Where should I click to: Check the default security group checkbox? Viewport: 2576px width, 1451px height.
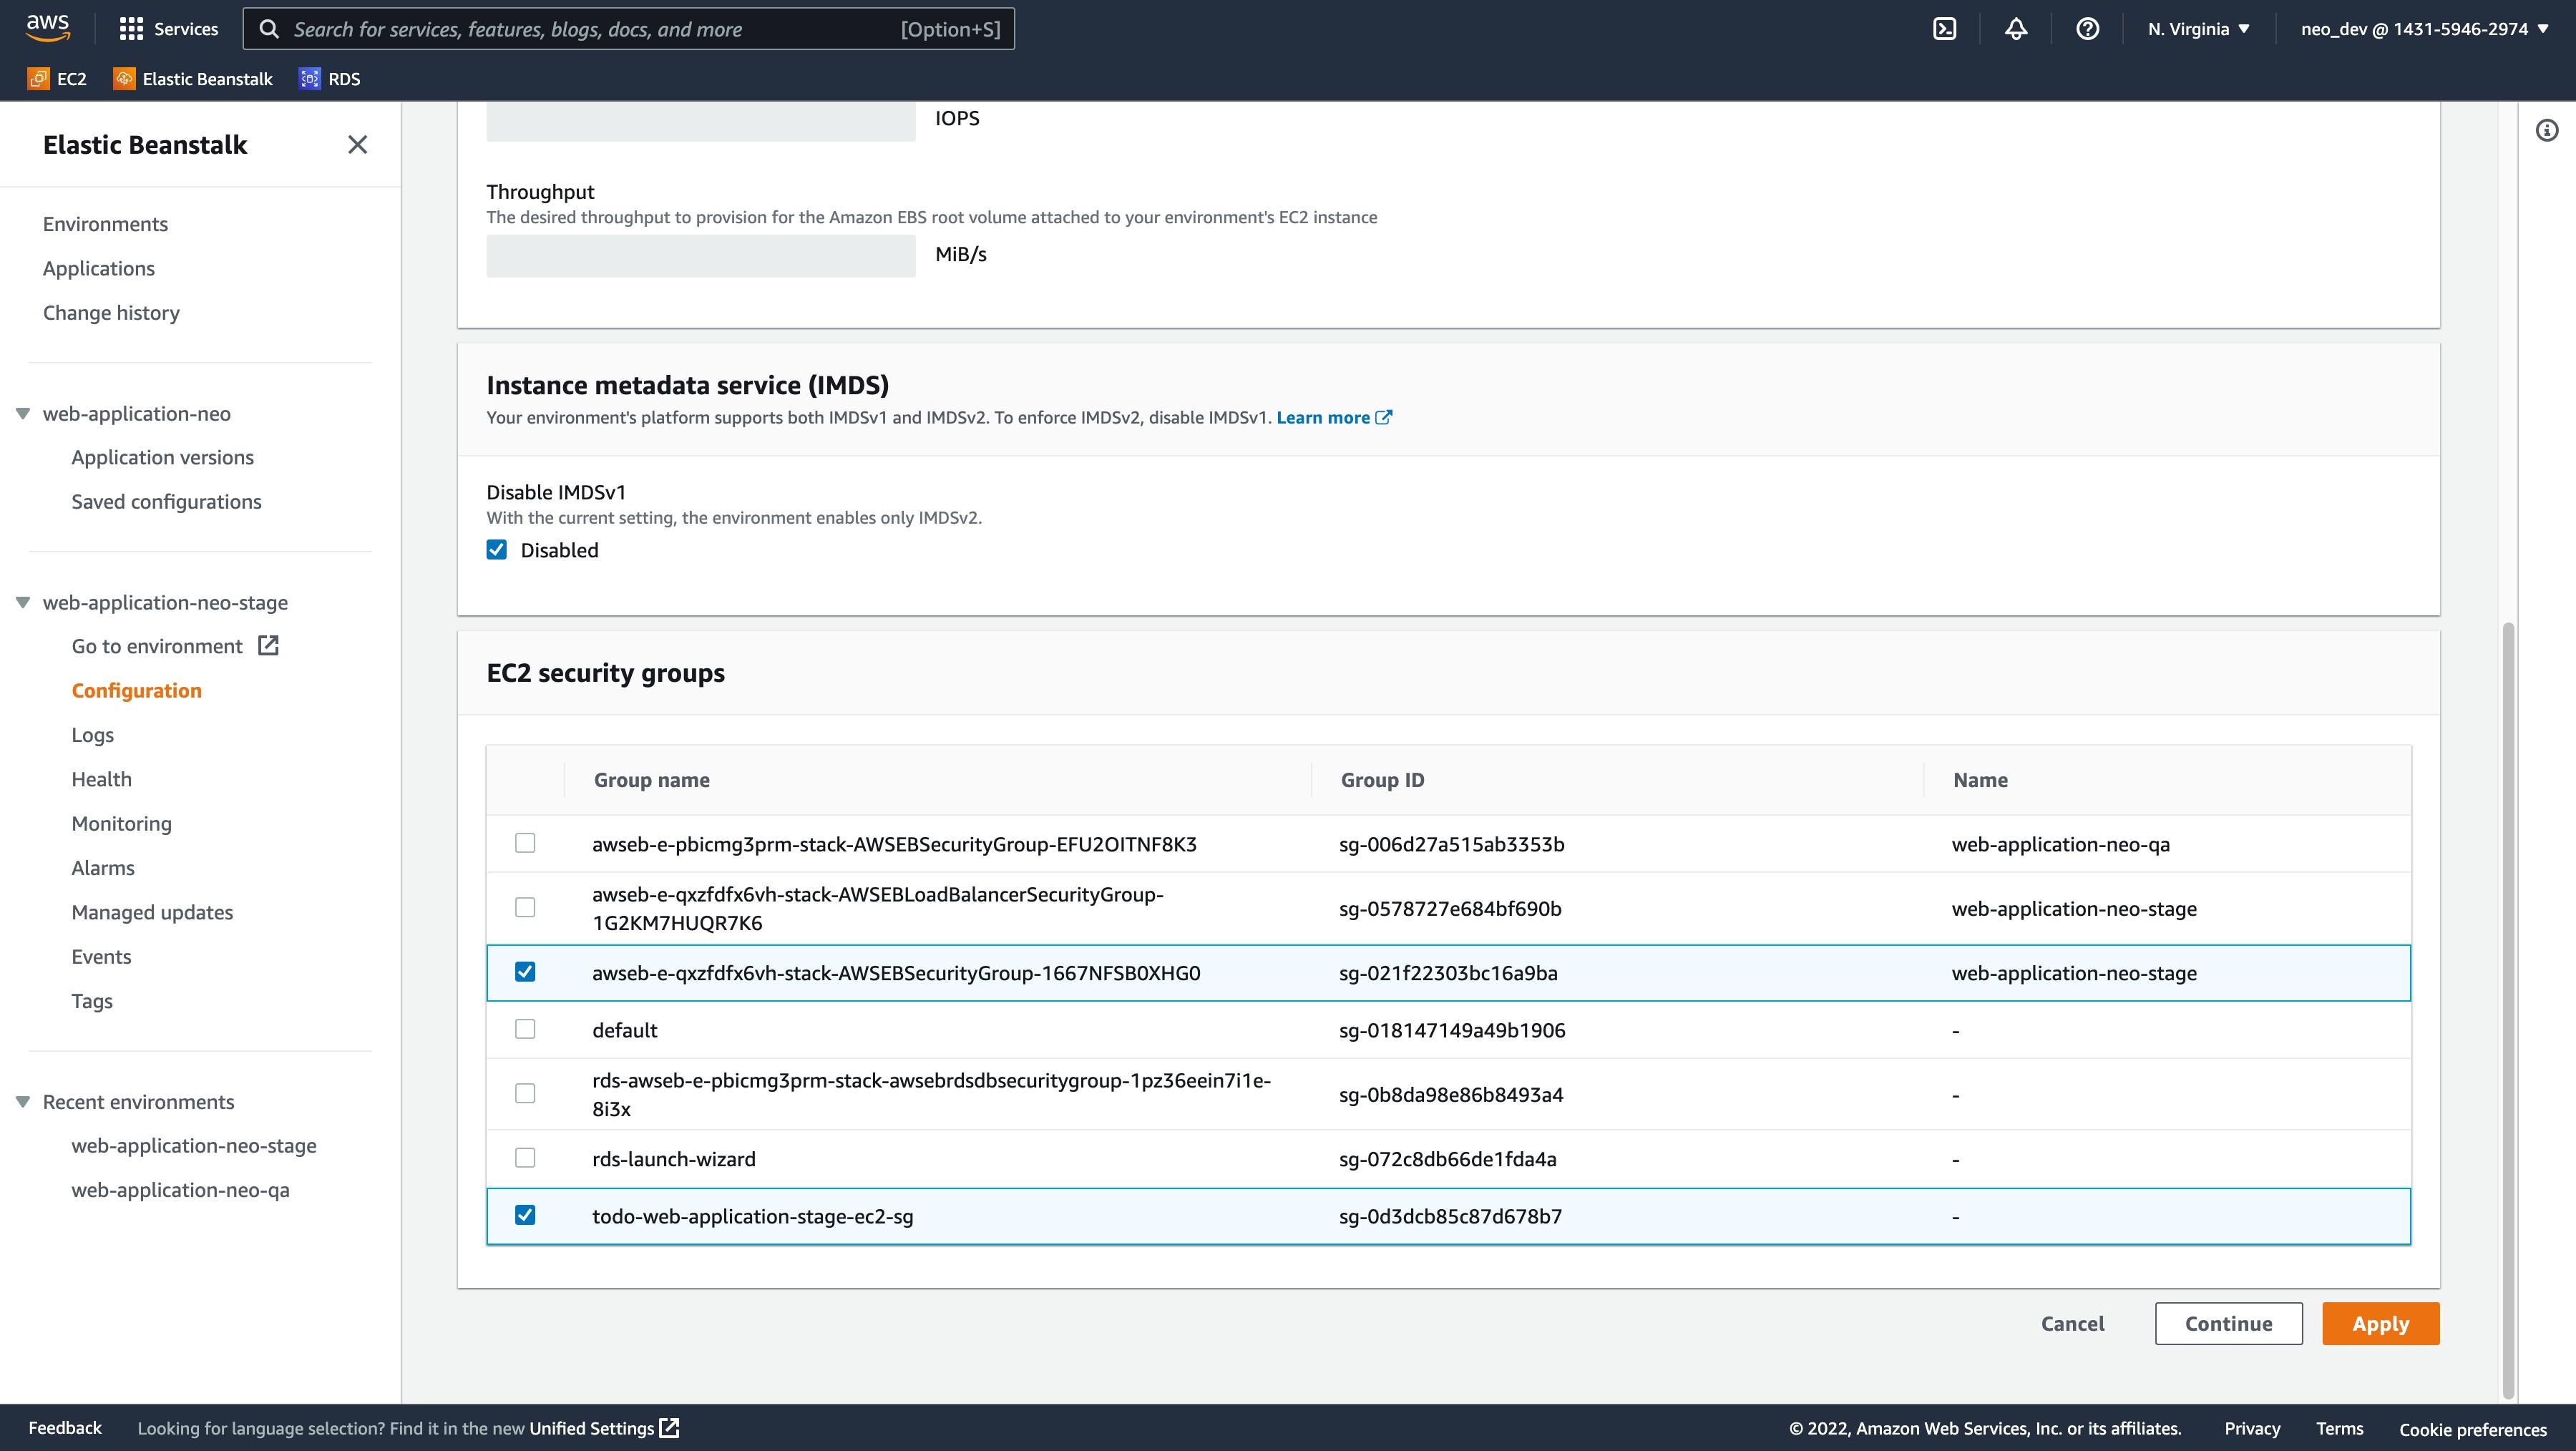(x=525, y=1029)
